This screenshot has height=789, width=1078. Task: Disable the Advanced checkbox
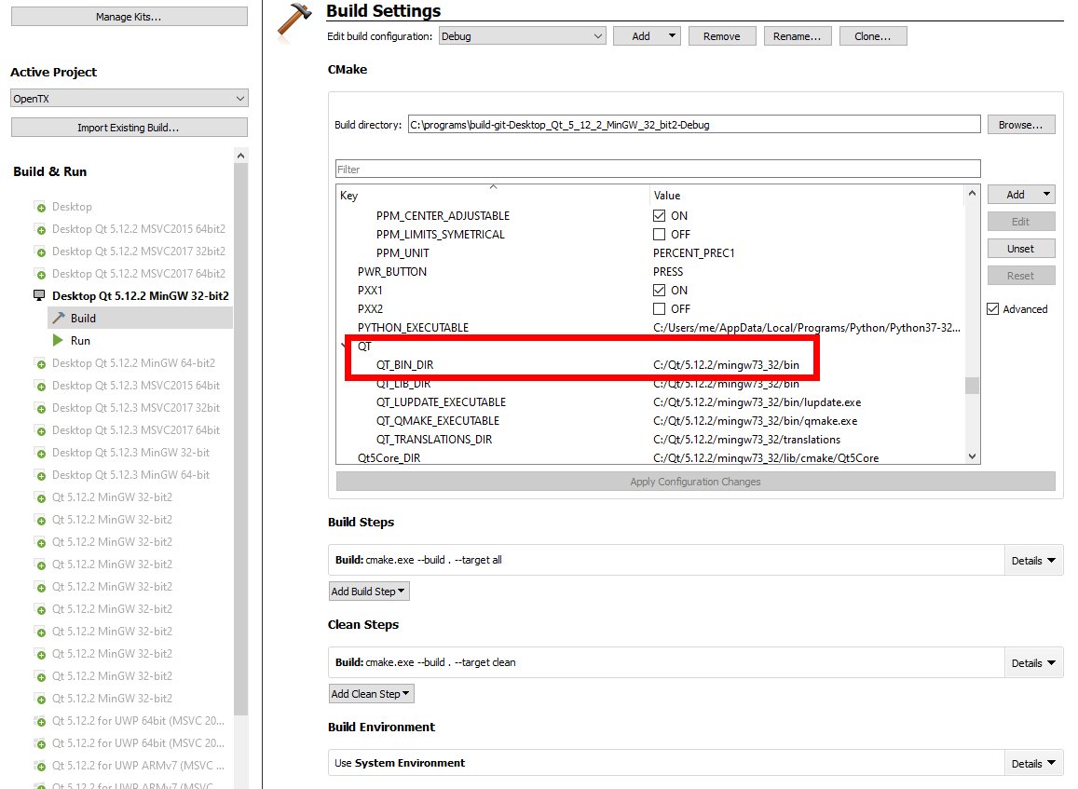(x=995, y=309)
